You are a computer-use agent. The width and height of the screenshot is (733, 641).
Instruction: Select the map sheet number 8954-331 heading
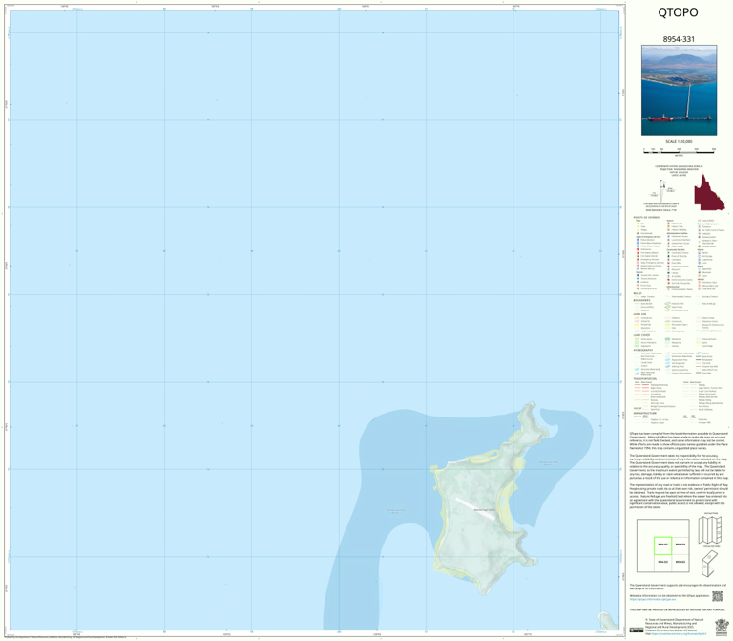pos(679,39)
